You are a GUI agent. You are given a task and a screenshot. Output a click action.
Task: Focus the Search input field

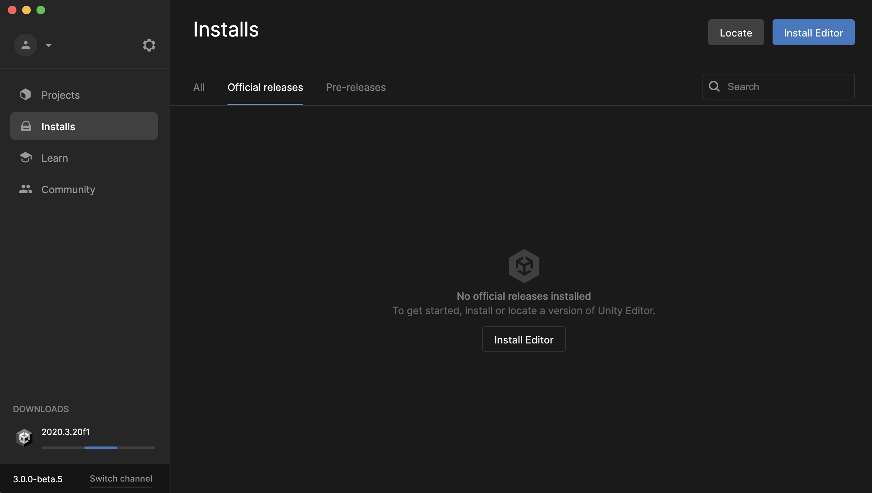[x=787, y=87]
